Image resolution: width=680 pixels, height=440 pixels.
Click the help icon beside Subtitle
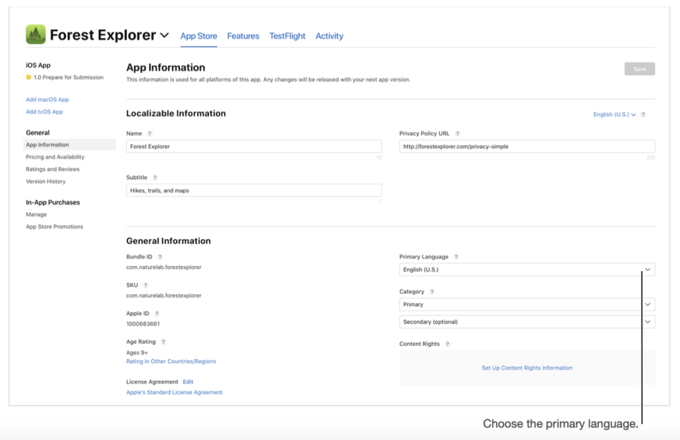[155, 177]
